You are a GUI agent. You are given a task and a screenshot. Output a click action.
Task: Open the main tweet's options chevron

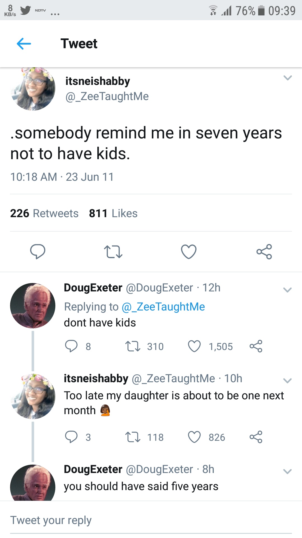(x=287, y=78)
